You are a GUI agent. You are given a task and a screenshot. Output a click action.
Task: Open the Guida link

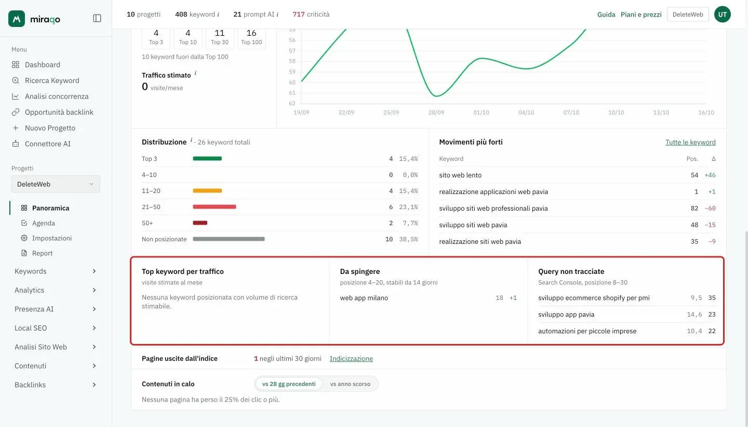click(606, 15)
